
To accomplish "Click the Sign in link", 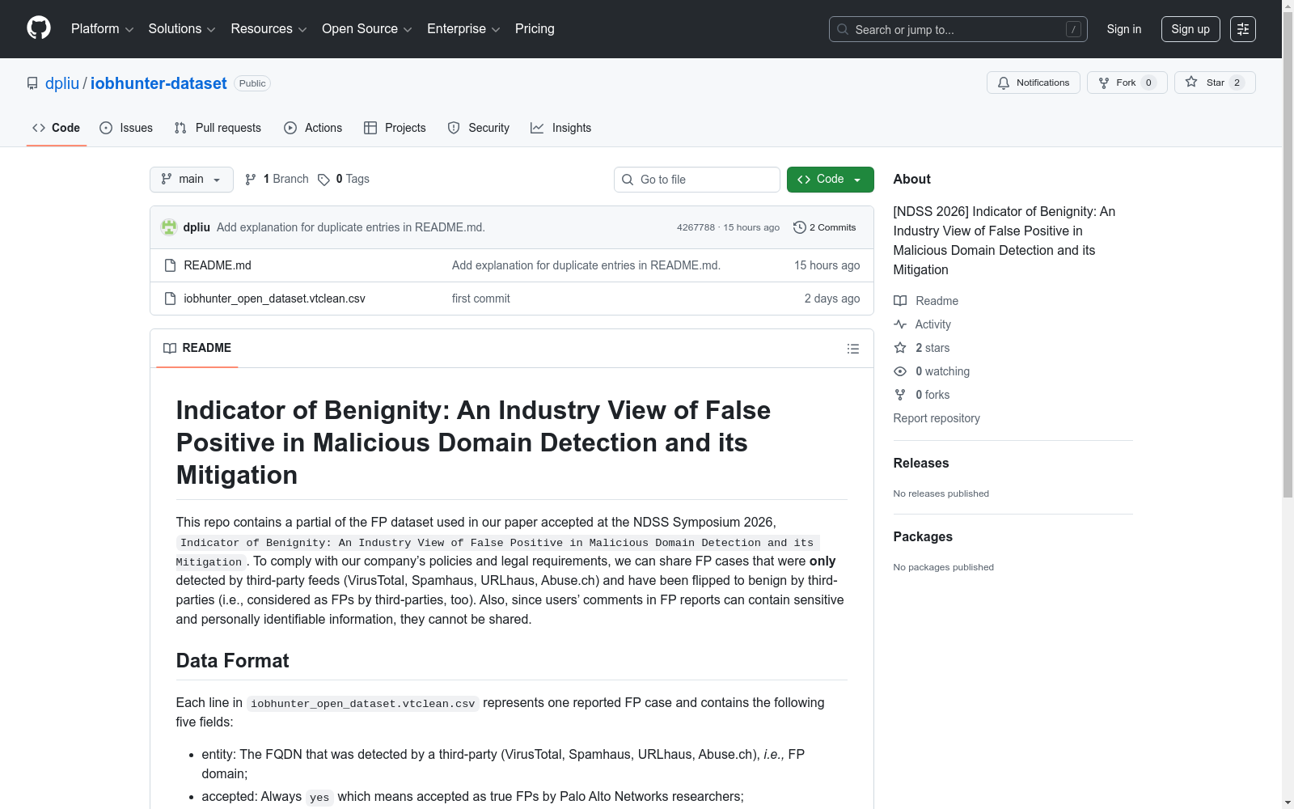I will 1124,29.
